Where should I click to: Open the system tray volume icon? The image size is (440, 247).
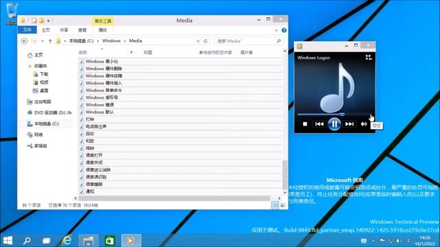click(x=399, y=241)
